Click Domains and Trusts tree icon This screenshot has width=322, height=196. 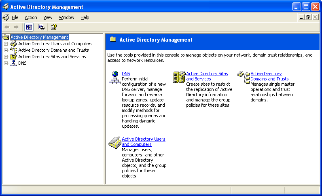tap(13, 50)
